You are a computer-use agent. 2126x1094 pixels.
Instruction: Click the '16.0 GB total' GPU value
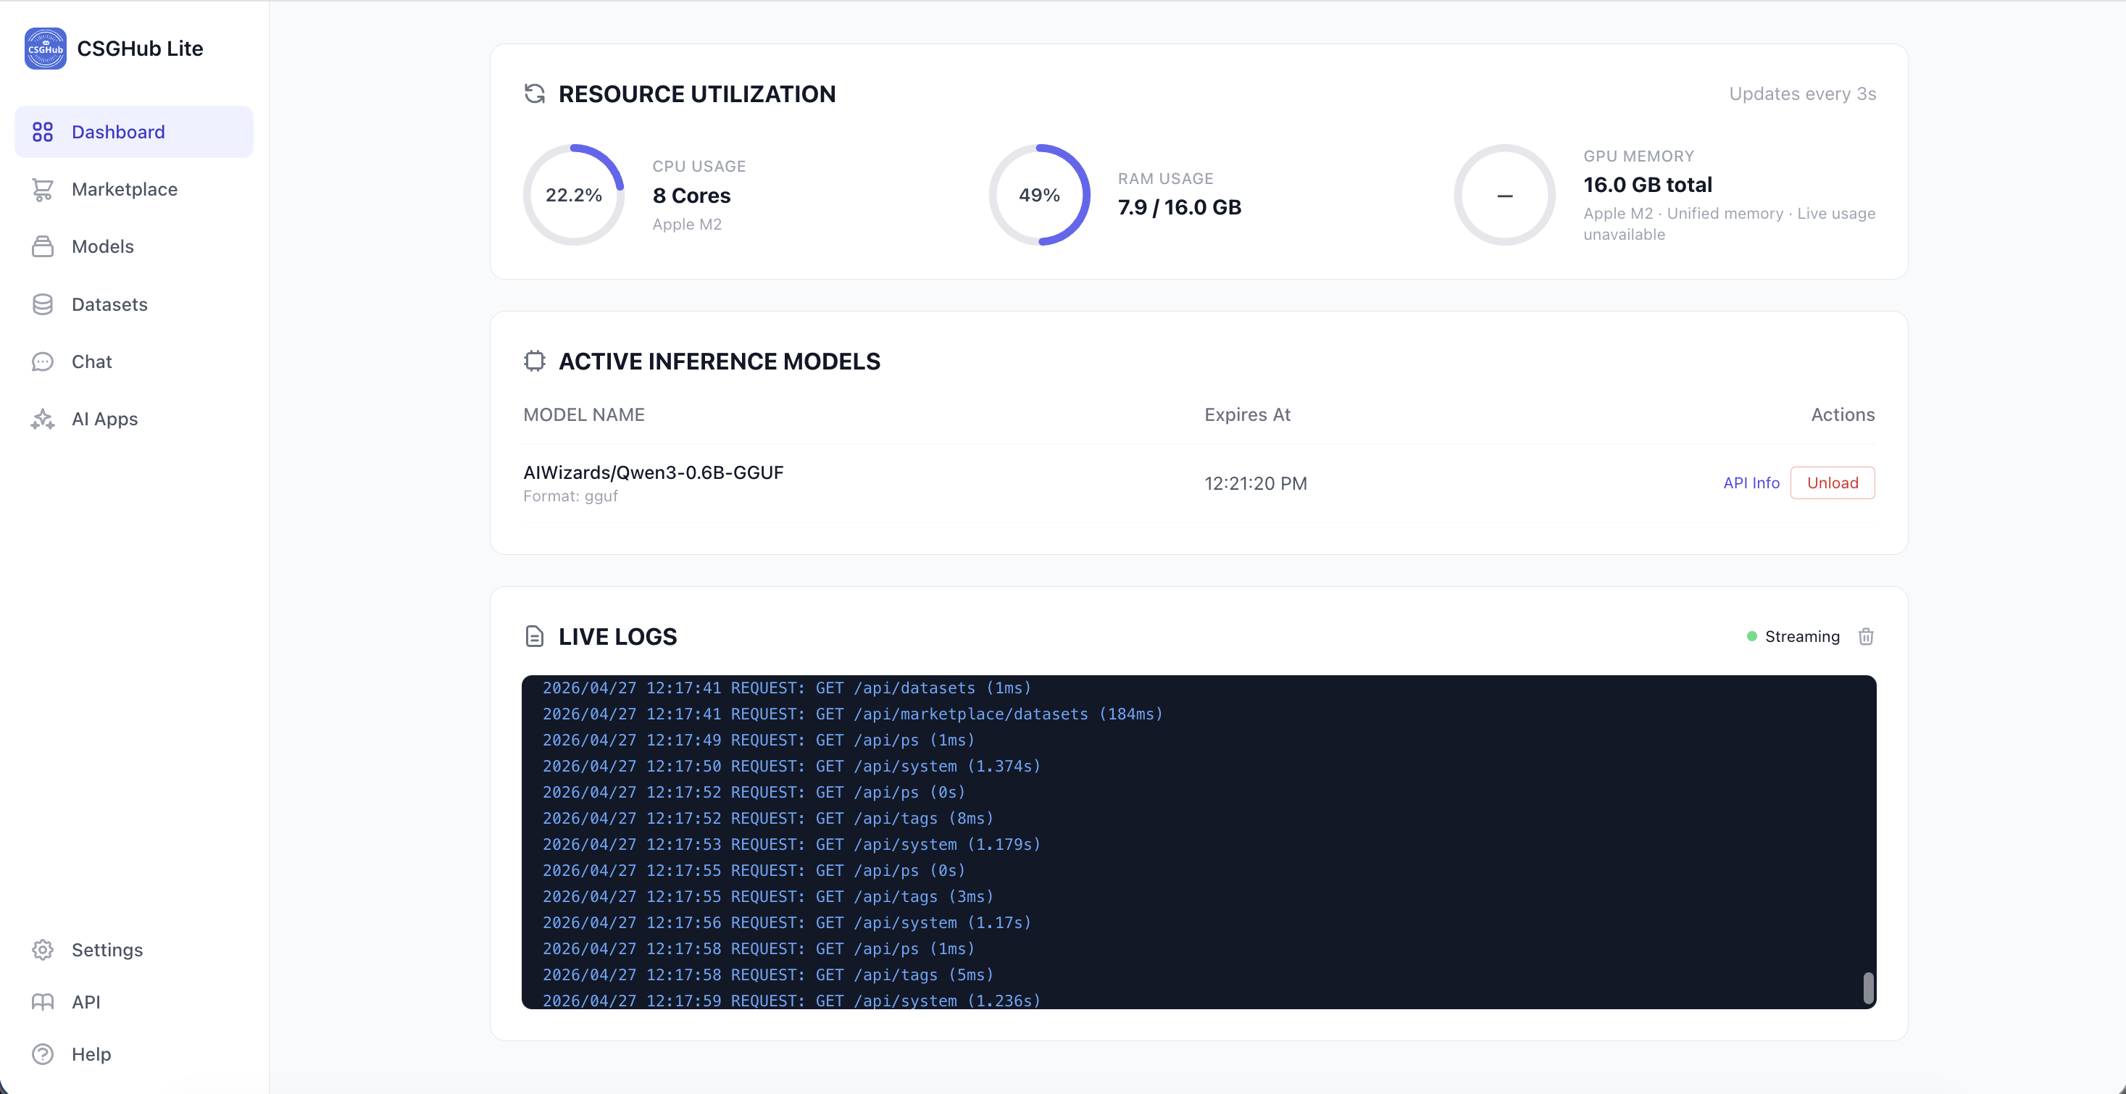pyautogui.click(x=1647, y=185)
